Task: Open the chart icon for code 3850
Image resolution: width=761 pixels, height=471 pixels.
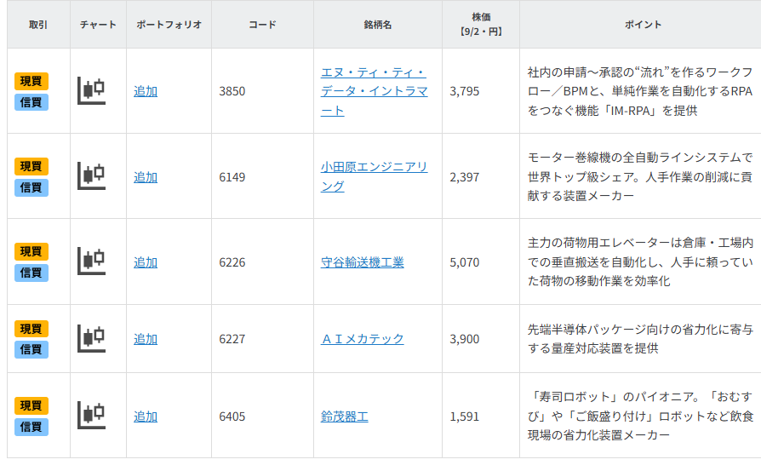Action: pos(91,91)
